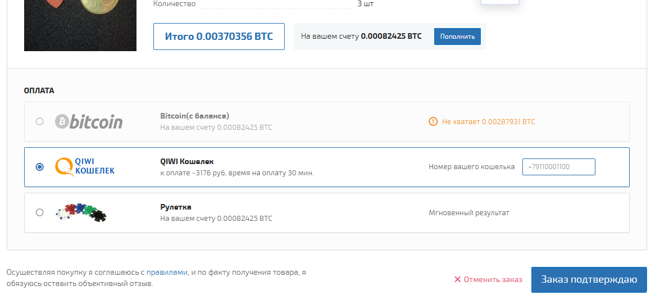
Task: Click the 'Количество' label
Action: [x=174, y=4]
